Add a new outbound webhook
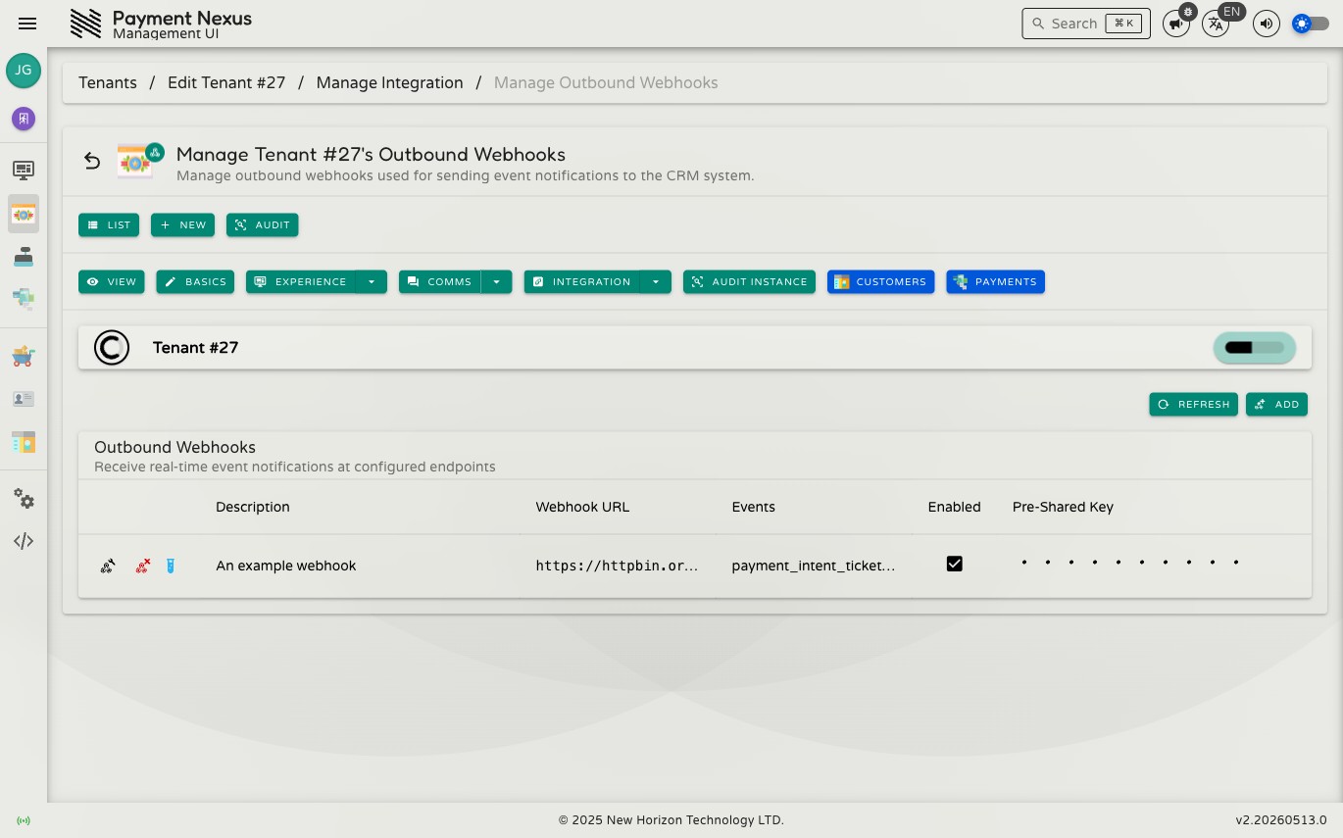The width and height of the screenshot is (1343, 838). 1276,404
